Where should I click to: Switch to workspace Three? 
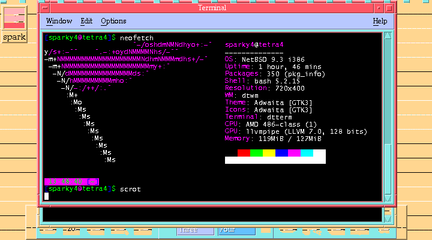(195, 230)
